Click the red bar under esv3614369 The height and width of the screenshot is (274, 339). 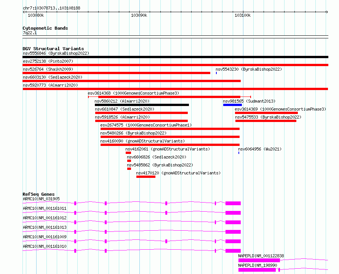266,113
